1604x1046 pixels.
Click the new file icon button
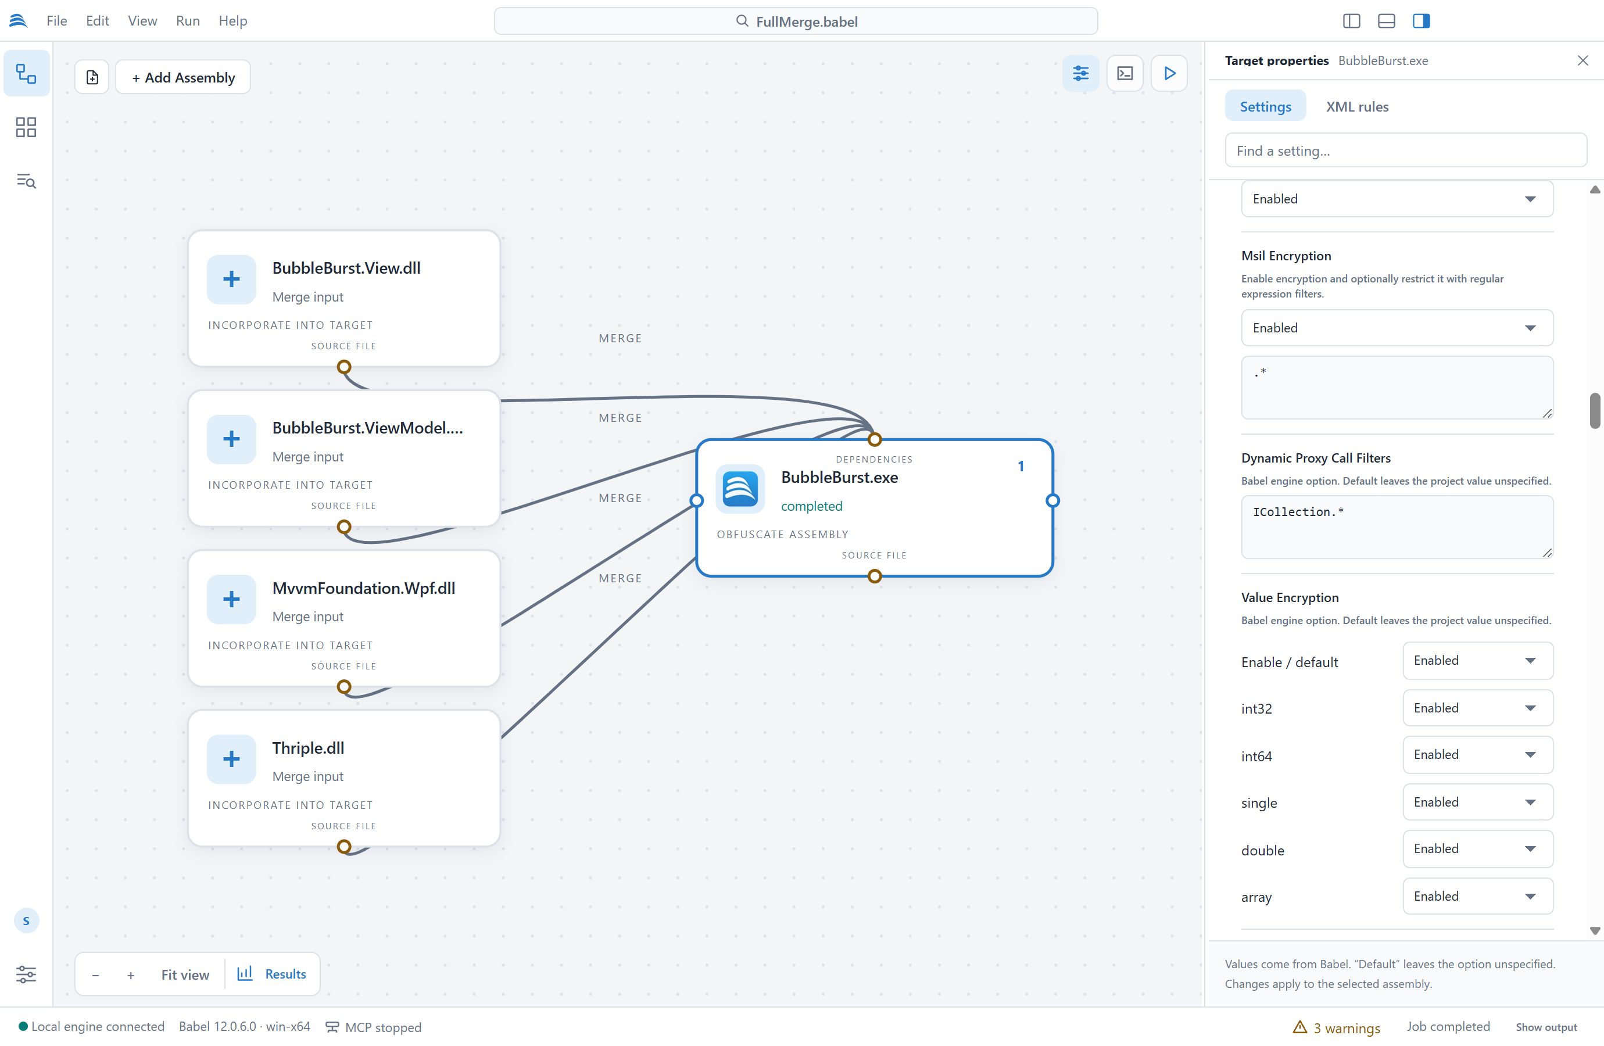click(x=92, y=77)
